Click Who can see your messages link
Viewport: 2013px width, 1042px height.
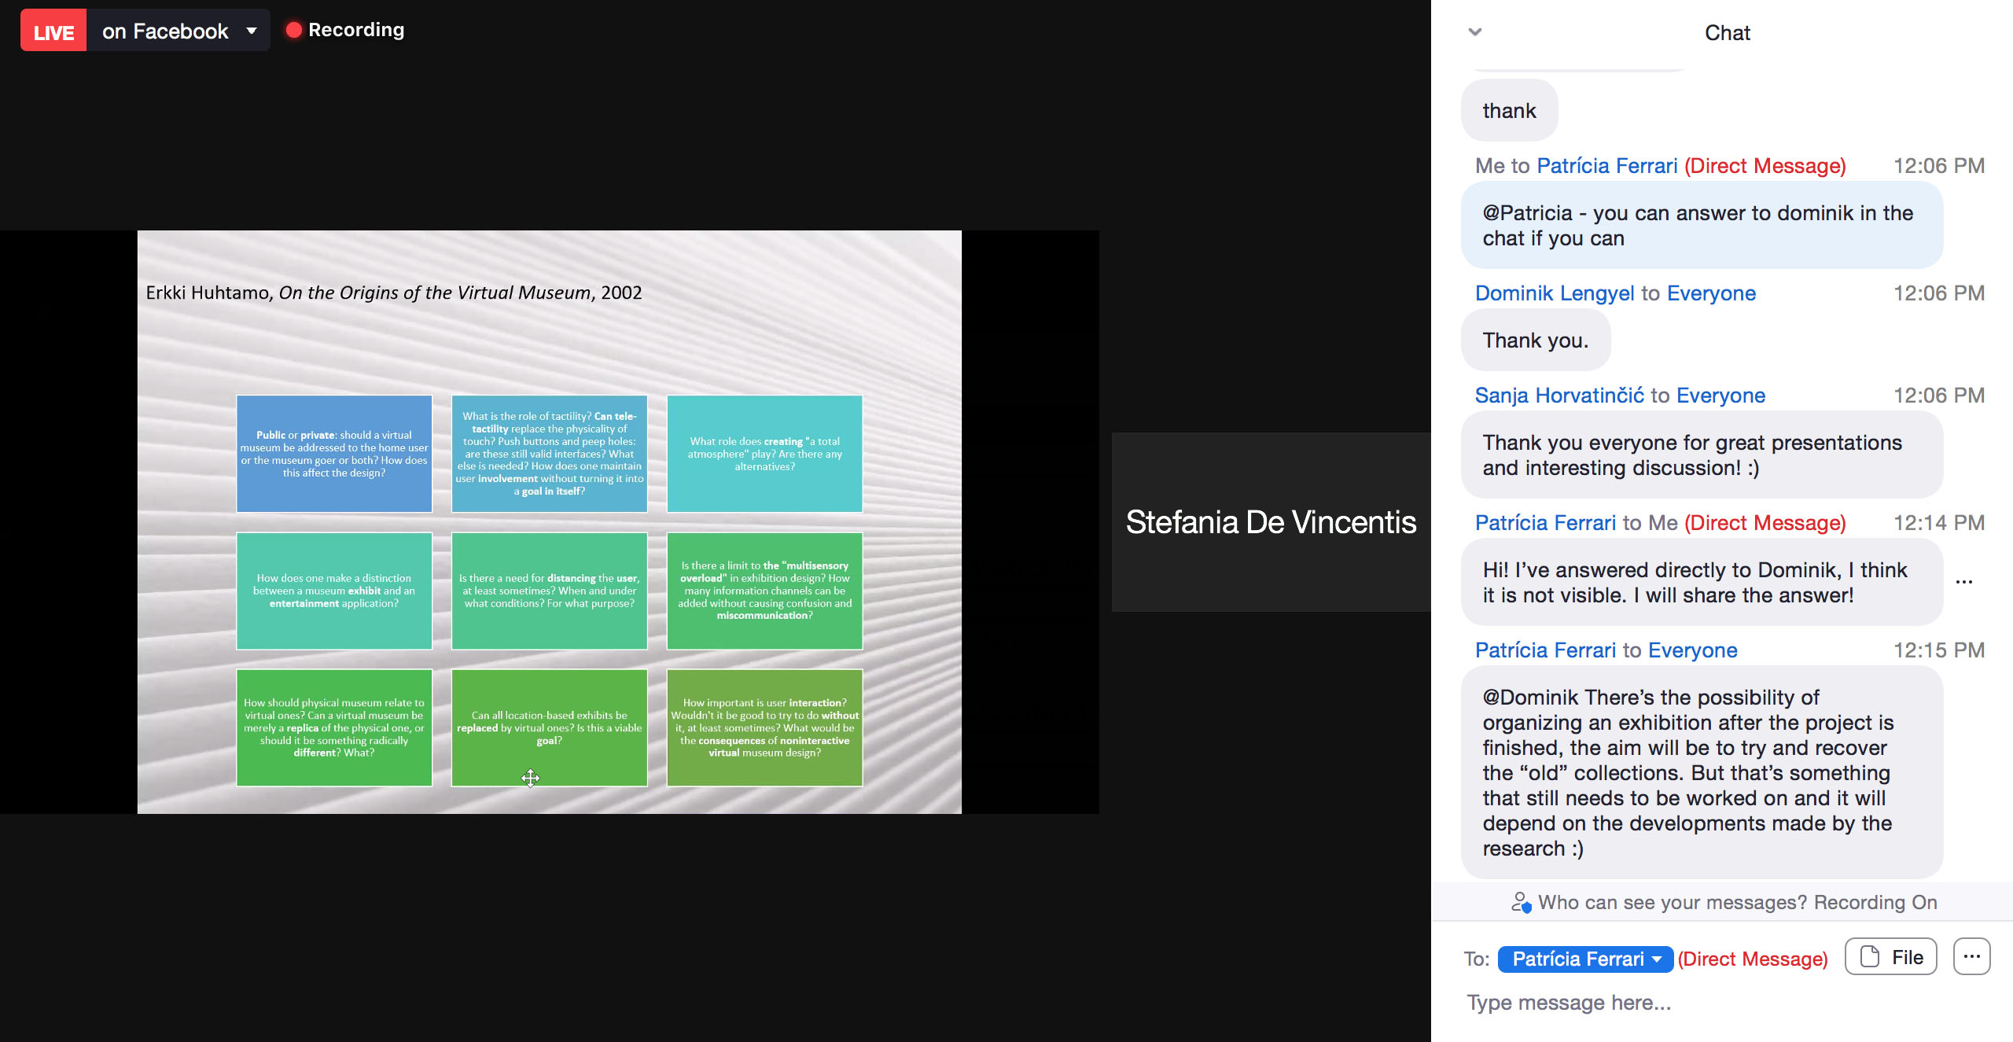pyautogui.click(x=1673, y=902)
